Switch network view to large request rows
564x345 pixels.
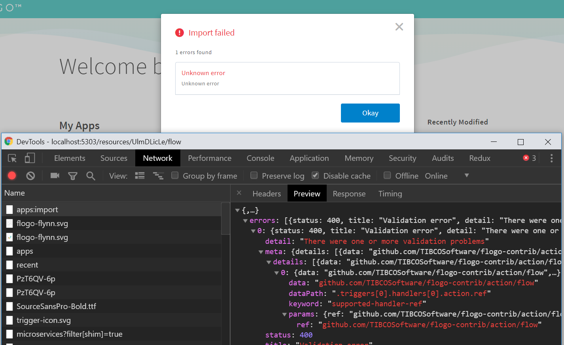coord(140,175)
